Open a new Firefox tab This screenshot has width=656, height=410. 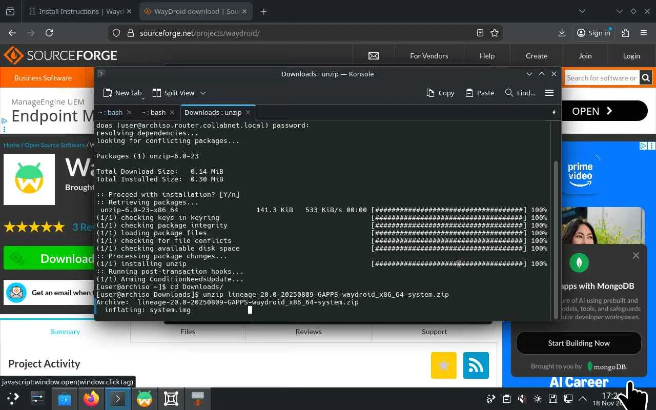tap(263, 11)
